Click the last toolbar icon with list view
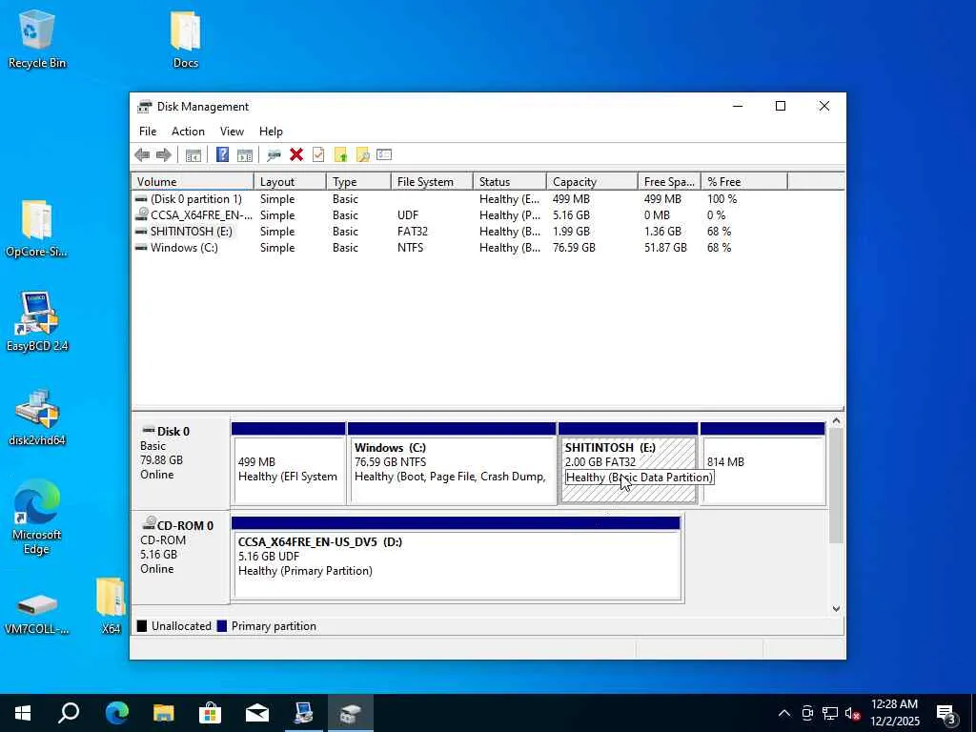976x732 pixels. (x=384, y=154)
